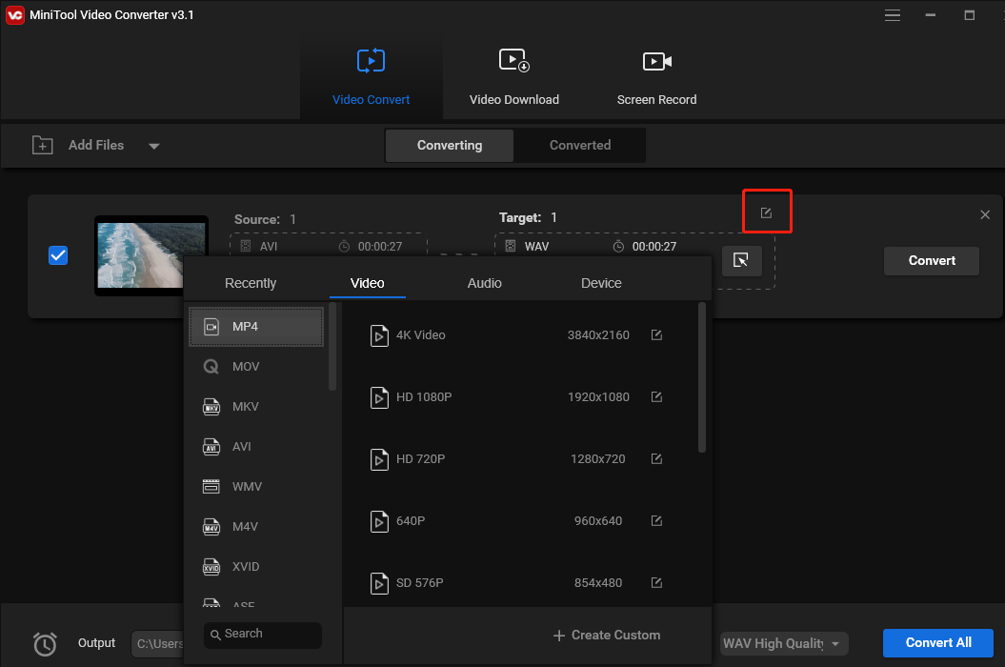Open the hamburger menu icon
Screen dimensions: 1005x667
pos(893,15)
